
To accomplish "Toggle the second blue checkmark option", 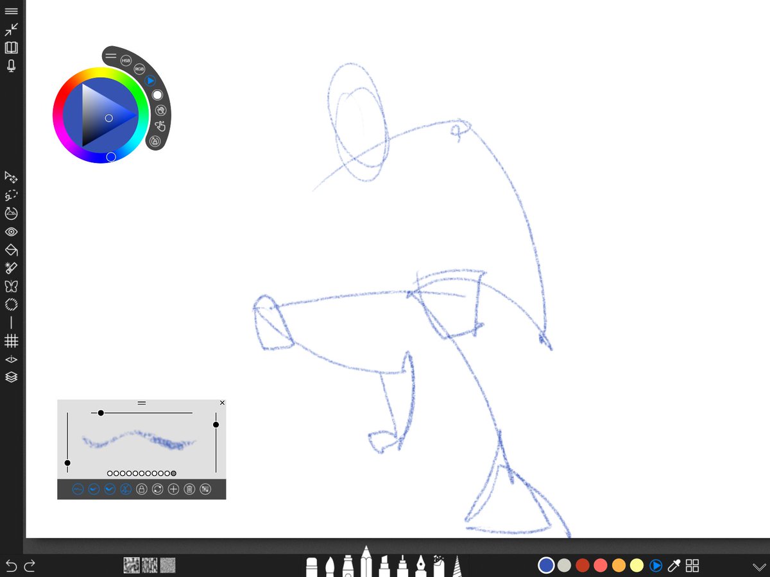I will [110, 489].
